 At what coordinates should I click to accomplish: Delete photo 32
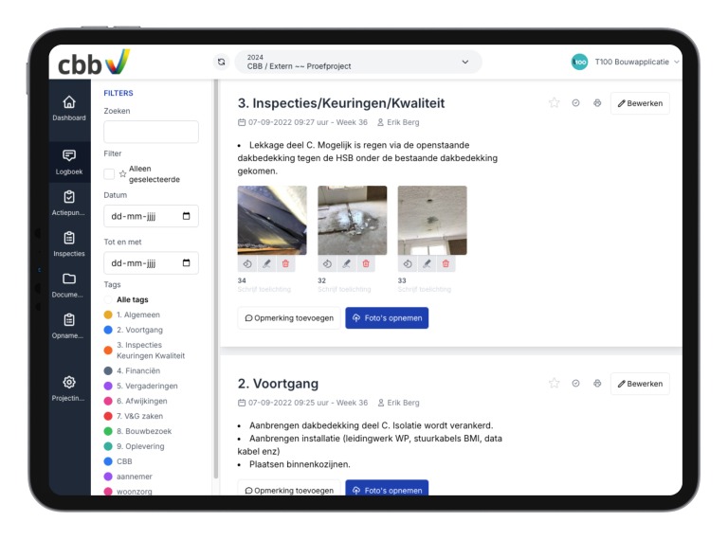(x=366, y=264)
